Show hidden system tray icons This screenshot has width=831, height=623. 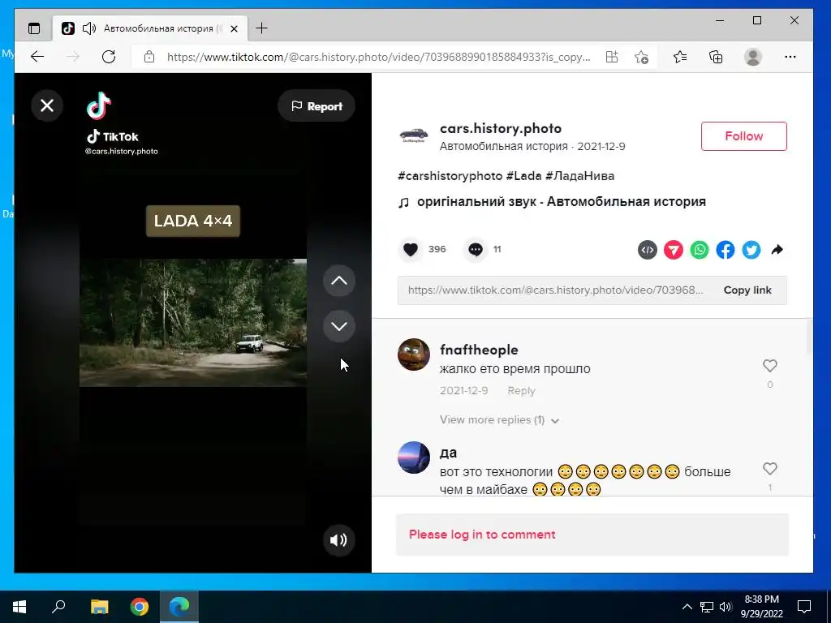pos(687,607)
